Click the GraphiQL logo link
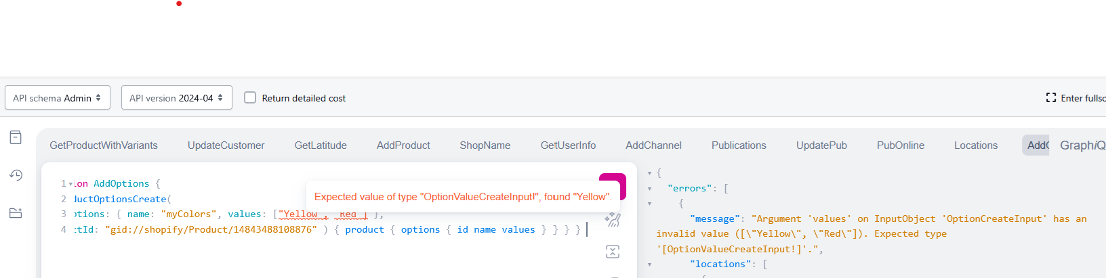 click(x=1082, y=145)
